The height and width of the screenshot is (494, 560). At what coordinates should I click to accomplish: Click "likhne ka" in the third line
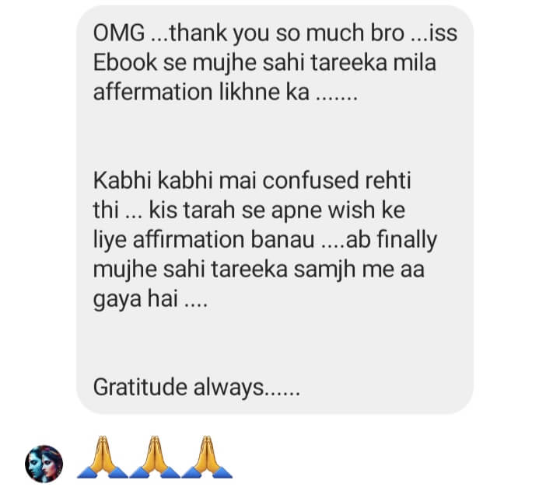coord(264,92)
